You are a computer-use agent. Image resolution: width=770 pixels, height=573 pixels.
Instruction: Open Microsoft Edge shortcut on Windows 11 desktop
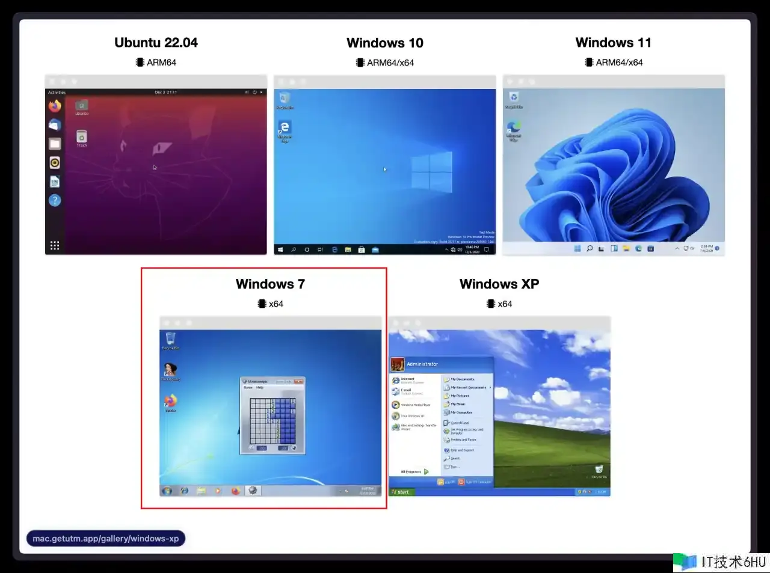[x=514, y=130]
